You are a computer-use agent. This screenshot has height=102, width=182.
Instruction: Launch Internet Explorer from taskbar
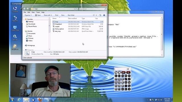point(19,100)
